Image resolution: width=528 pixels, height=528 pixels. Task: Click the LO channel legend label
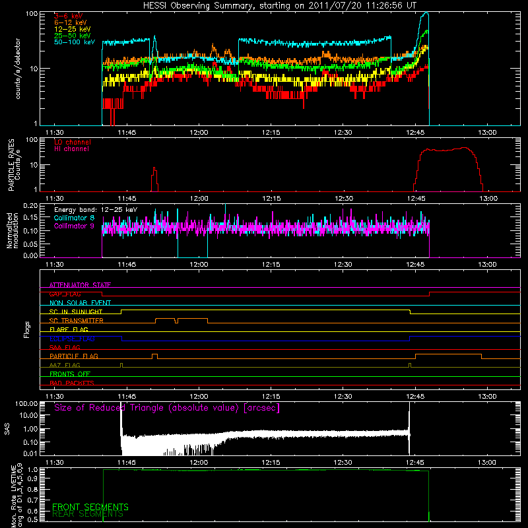point(73,142)
